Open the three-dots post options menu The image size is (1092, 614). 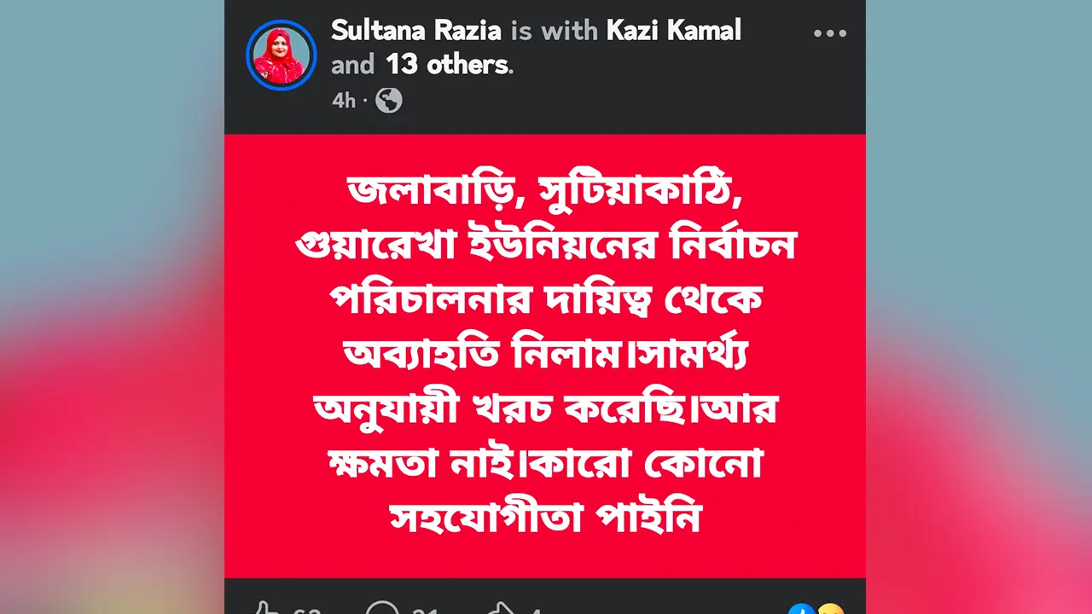pyautogui.click(x=829, y=33)
